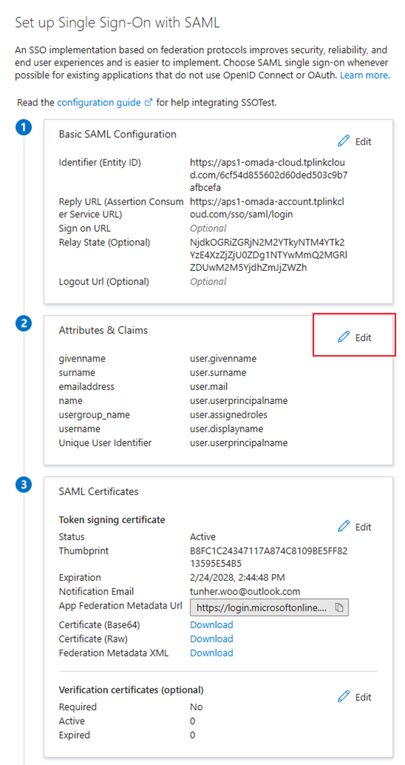Select the certificate Thumbprint value
Viewport: 405px width, 765px height.
(268, 557)
